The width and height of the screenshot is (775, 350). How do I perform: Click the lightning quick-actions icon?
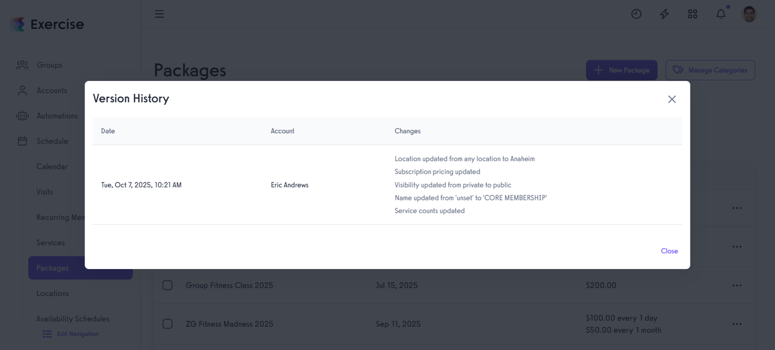pos(664,14)
